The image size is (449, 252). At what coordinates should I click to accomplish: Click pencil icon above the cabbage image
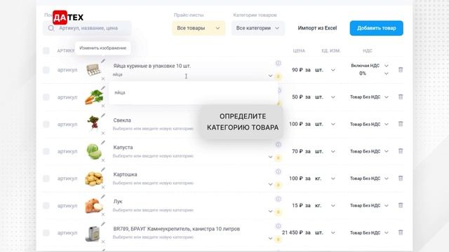[103, 142]
